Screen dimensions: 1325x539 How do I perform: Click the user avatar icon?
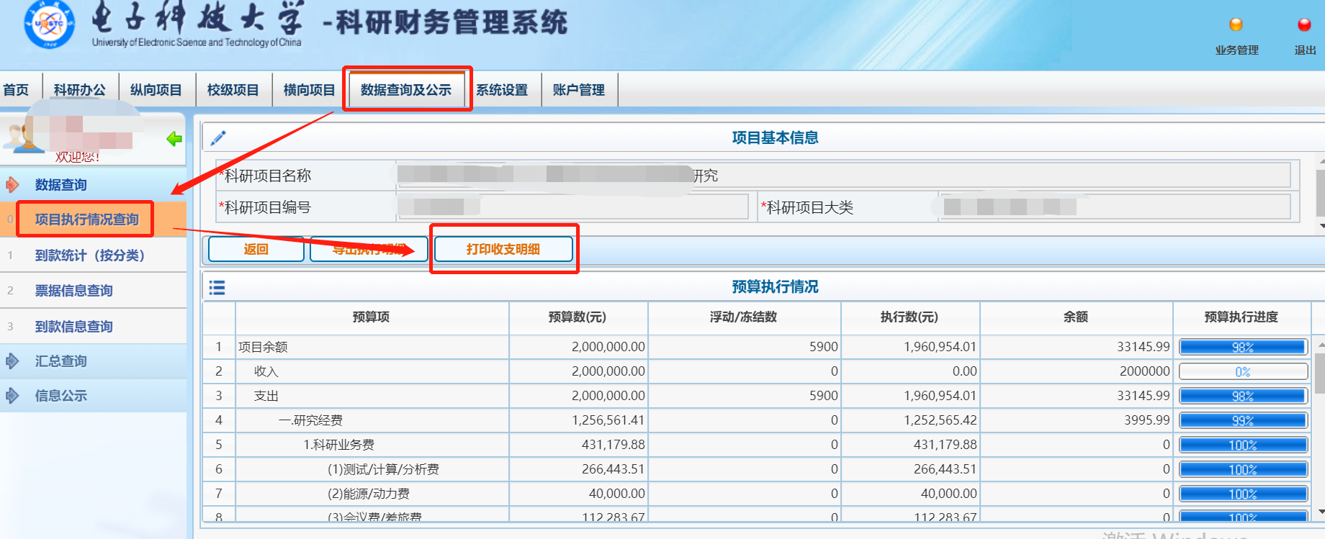click(x=23, y=137)
